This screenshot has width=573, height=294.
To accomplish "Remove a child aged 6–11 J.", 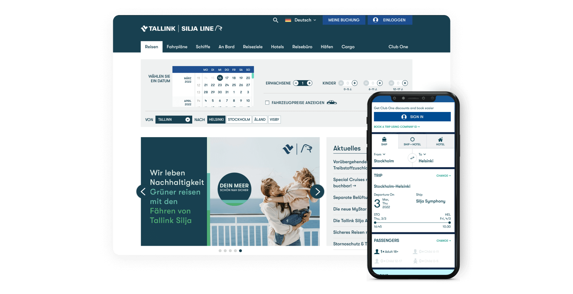I will tap(366, 83).
